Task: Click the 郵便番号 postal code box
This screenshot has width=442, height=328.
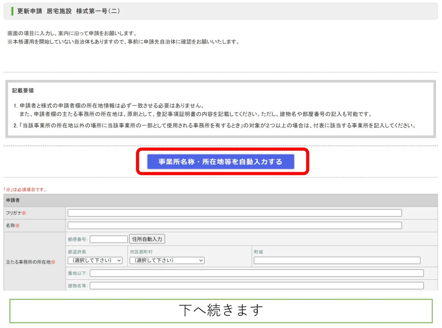Action: click(x=108, y=239)
